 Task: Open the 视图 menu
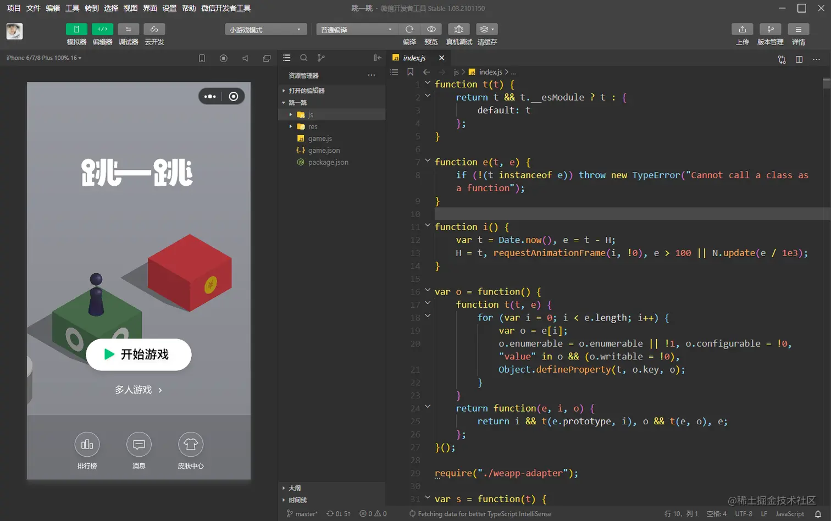[x=130, y=8]
